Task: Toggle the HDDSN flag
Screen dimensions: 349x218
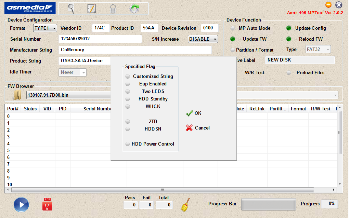Action: 128,129
